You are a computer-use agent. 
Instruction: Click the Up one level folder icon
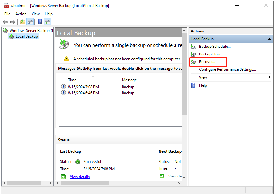pyautogui.click(x=23, y=22)
